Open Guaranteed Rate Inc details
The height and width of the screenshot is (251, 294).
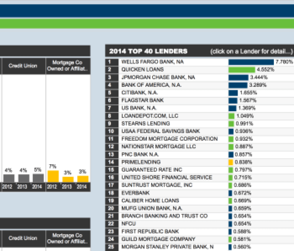coord(152,170)
